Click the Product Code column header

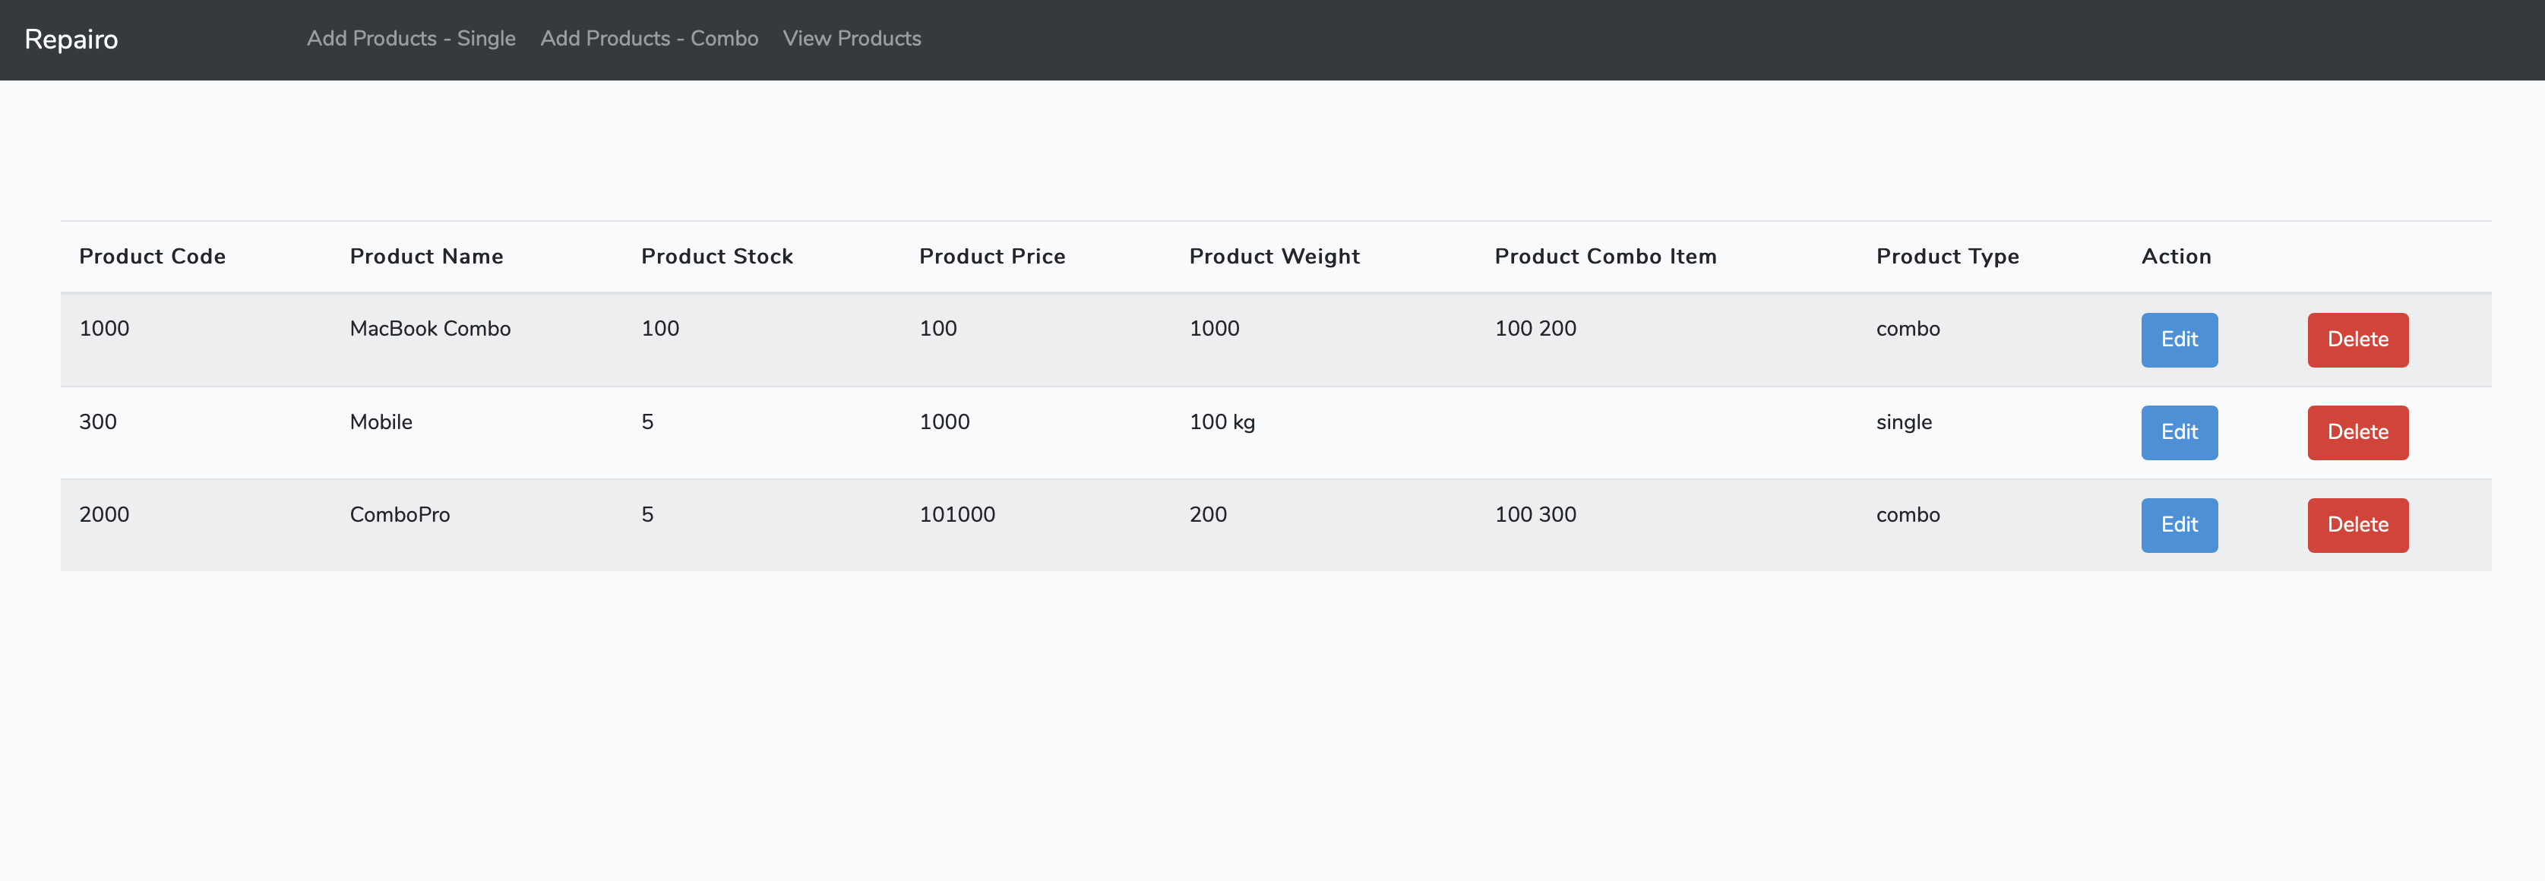(x=151, y=256)
